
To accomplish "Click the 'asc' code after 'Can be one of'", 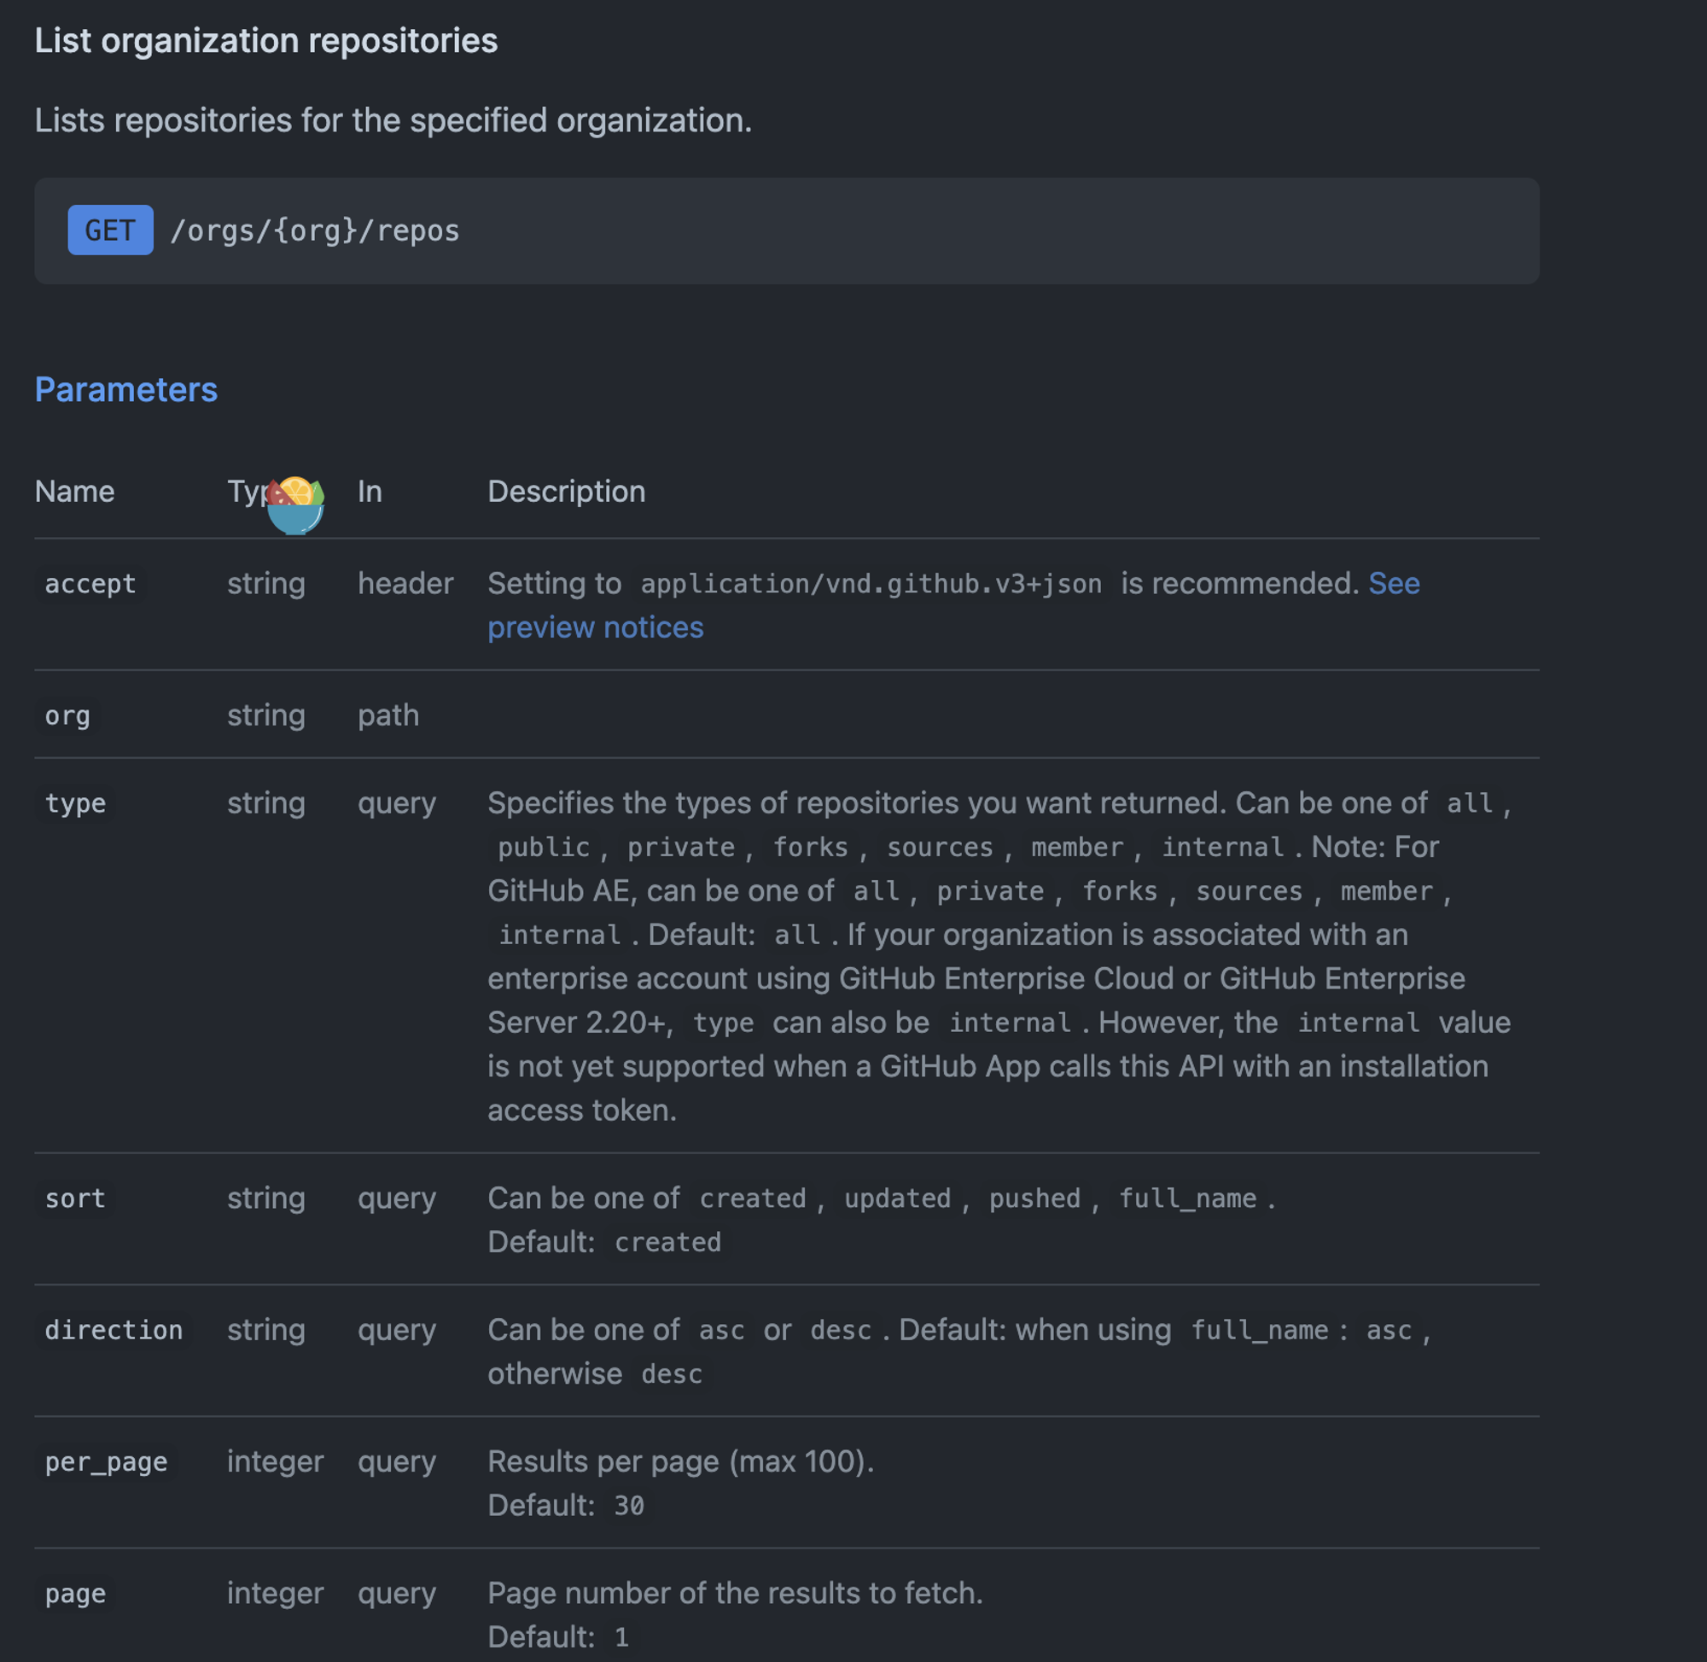I will tap(722, 1330).
